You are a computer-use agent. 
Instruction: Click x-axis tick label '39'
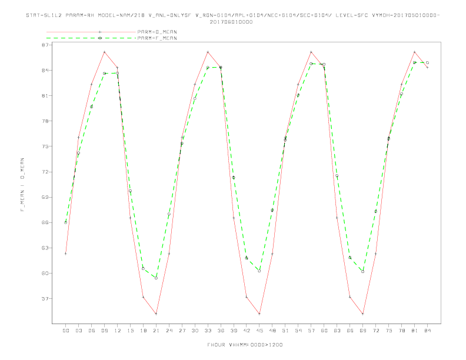(234, 331)
